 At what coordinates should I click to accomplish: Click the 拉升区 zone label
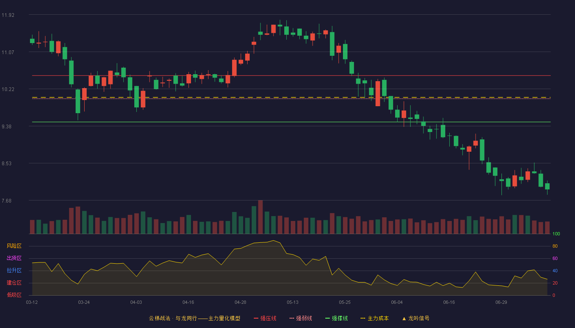pyautogui.click(x=14, y=271)
